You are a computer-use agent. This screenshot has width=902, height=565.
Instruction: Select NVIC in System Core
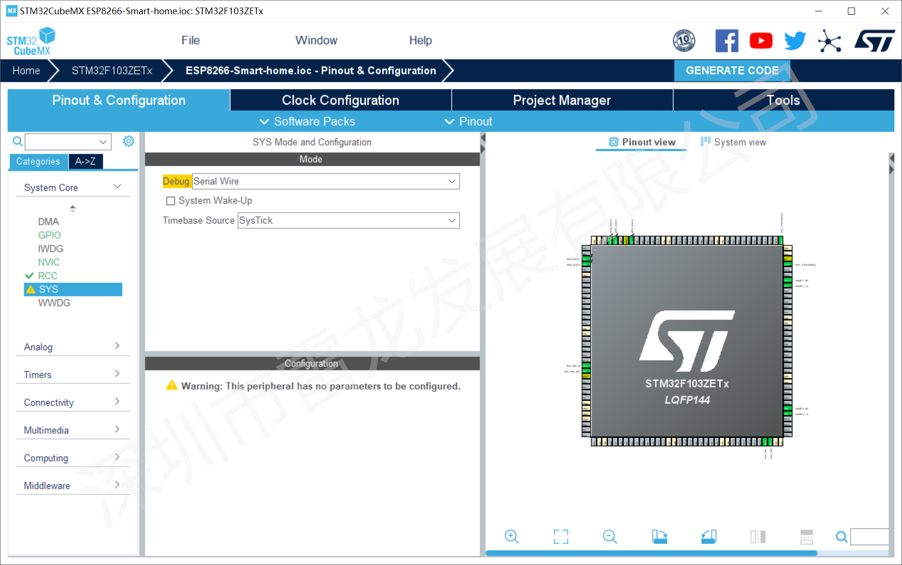pos(48,262)
